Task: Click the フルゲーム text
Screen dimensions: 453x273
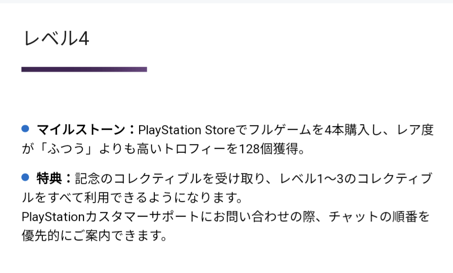Action: (280, 130)
